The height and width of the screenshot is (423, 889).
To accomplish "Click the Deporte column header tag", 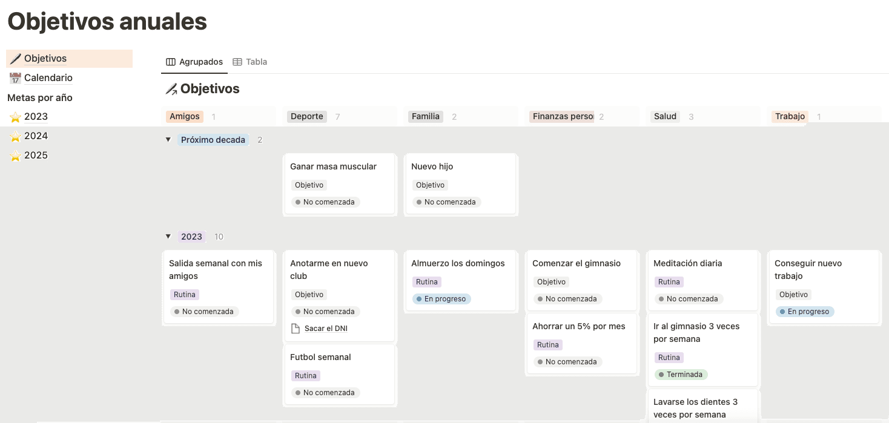I will point(306,116).
